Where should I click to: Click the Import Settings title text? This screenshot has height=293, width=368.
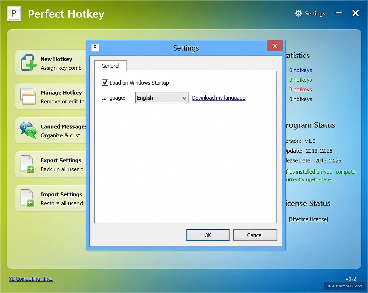click(61, 194)
